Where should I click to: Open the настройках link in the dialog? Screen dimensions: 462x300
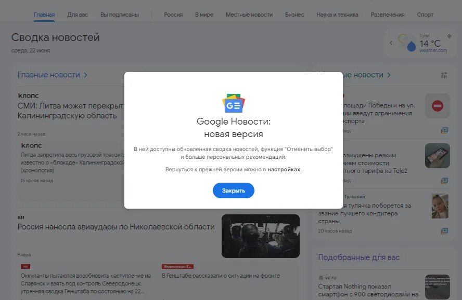click(x=284, y=170)
